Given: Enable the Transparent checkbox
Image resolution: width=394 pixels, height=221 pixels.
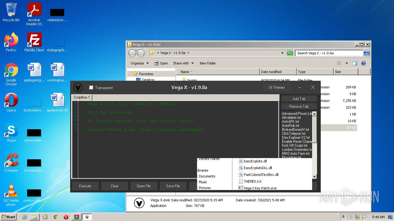Looking at the screenshot, I should coord(91,87).
